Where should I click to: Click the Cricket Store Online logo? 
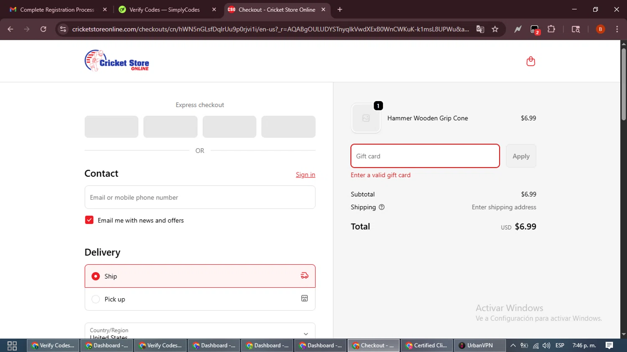click(117, 61)
